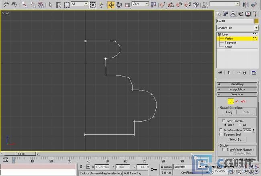The width and height of the screenshot is (261, 176).
Task: Open the View coordinate system dropdown
Action: click(x=140, y=4)
